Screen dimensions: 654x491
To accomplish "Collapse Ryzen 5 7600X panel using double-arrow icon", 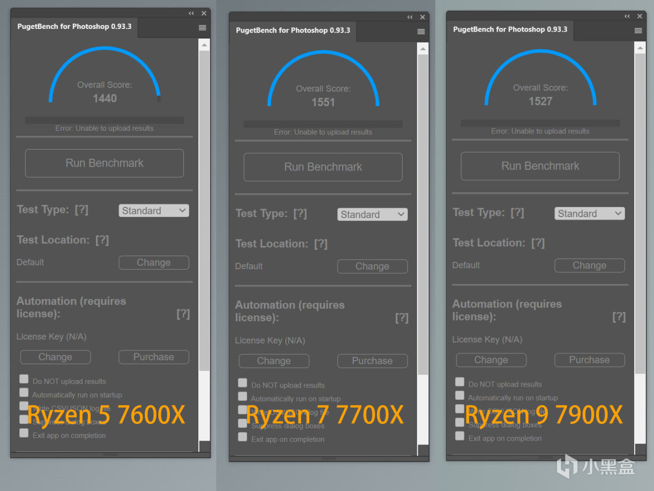I will (x=191, y=13).
